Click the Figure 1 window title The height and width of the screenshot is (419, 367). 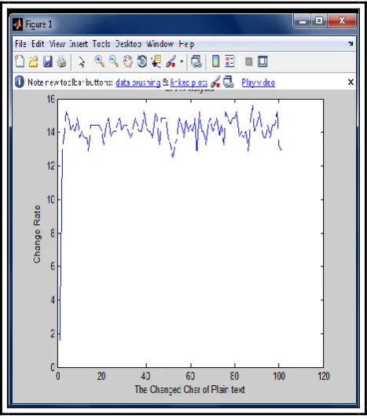(x=39, y=24)
